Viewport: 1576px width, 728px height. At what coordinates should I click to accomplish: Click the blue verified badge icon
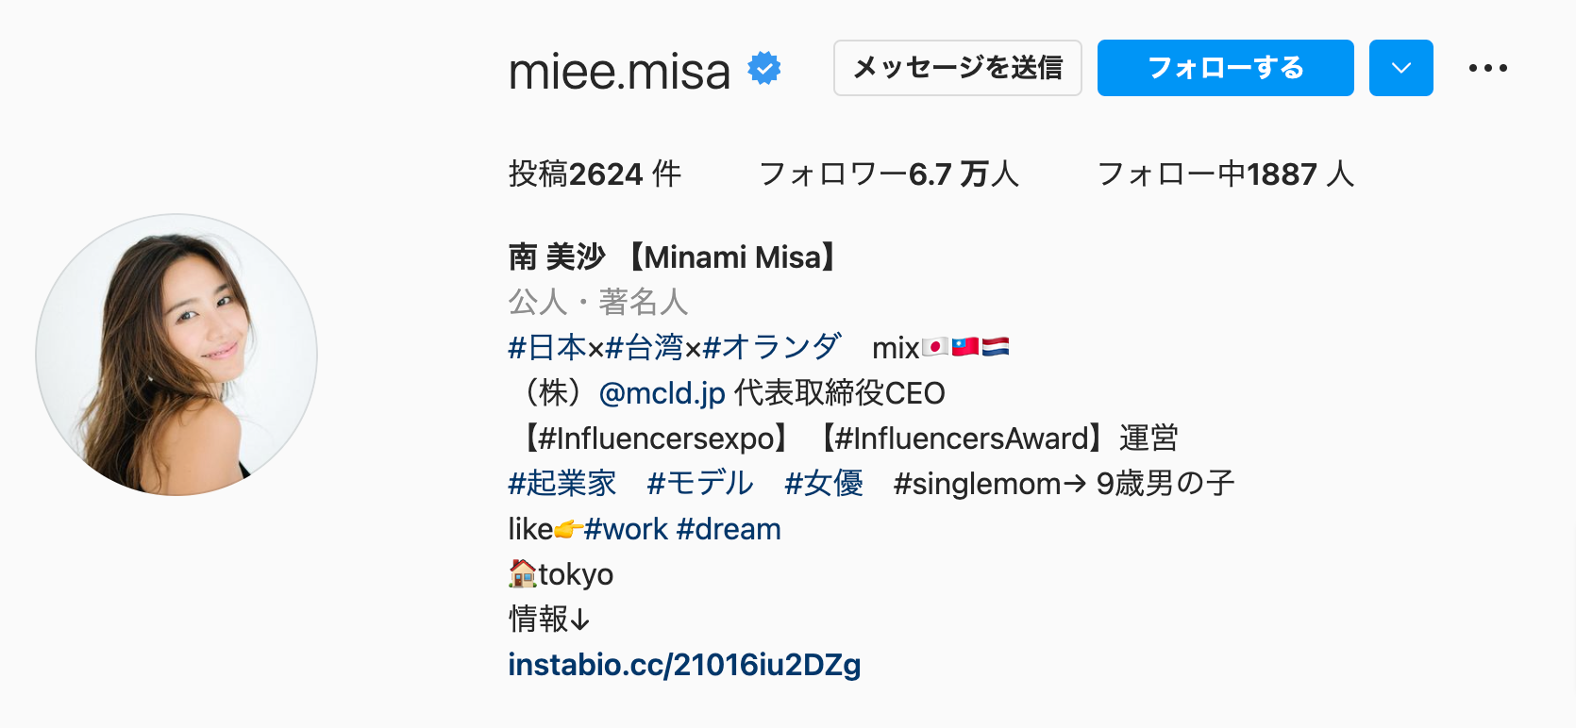pyautogui.click(x=764, y=69)
